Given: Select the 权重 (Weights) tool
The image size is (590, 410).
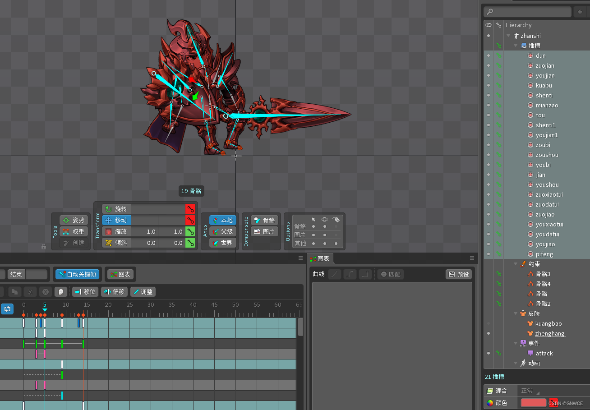Looking at the screenshot, I should pos(74,231).
